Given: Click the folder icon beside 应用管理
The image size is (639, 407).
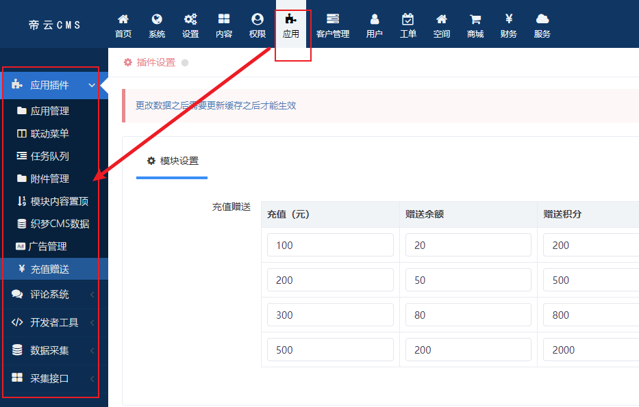Looking at the screenshot, I should (22, 110).
